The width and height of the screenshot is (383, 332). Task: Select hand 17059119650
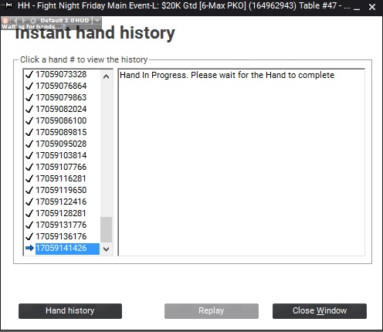tap(61, 190)
